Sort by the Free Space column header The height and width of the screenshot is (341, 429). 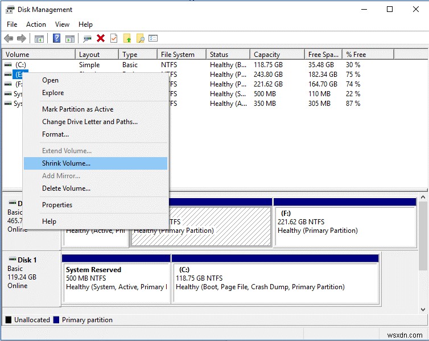(323, 55)
